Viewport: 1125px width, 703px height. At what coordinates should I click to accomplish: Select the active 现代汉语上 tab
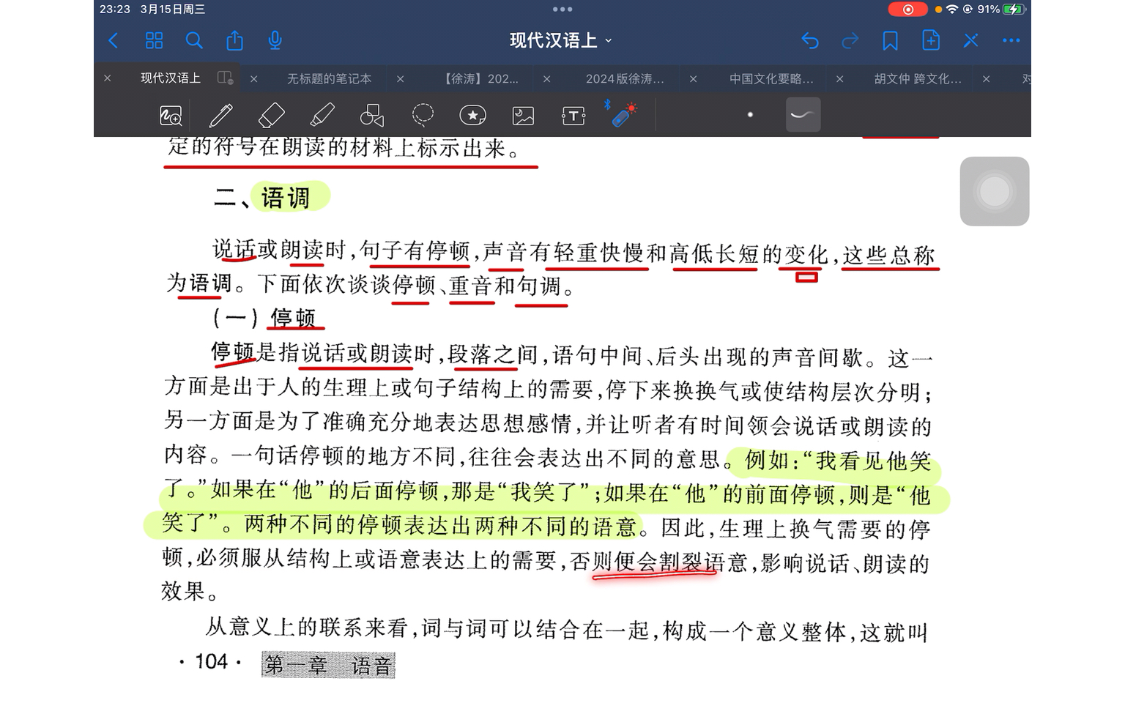point(171,78)
